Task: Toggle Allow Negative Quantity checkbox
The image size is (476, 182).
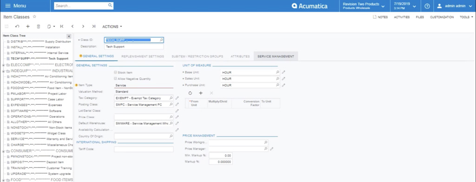Action: coord(115,79)
